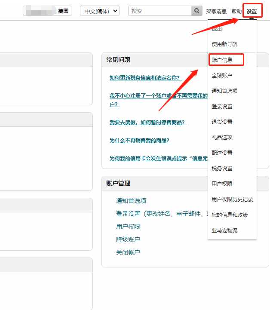The image size is (270, 310).
Task: Open the 为何我的信用卡会发生错误 FAQ link
Action: 159,158
